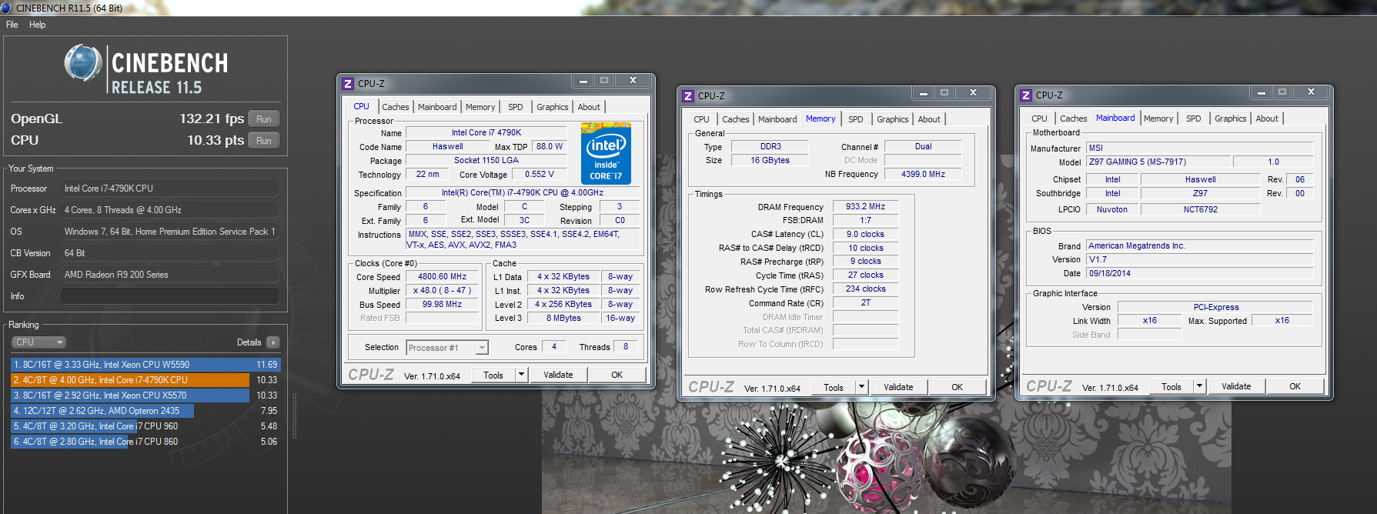Click the CPU-Z icon in first window title bar
1377x514 pixels.
click(348, 84)
